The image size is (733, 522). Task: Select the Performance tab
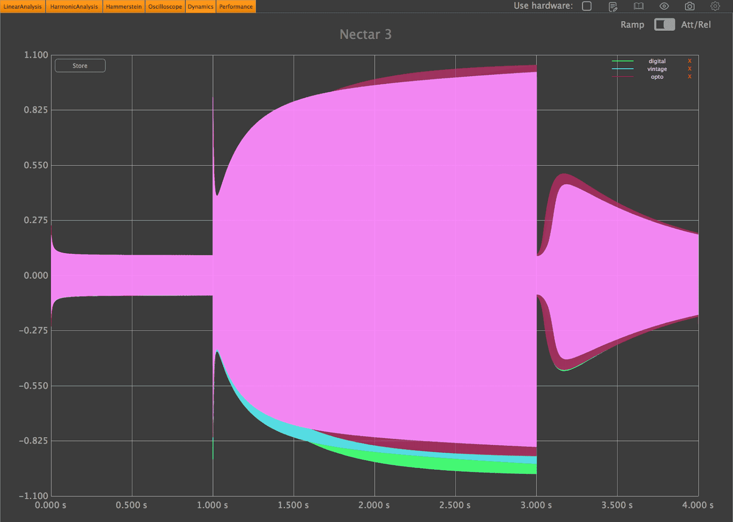click(236, 6)
